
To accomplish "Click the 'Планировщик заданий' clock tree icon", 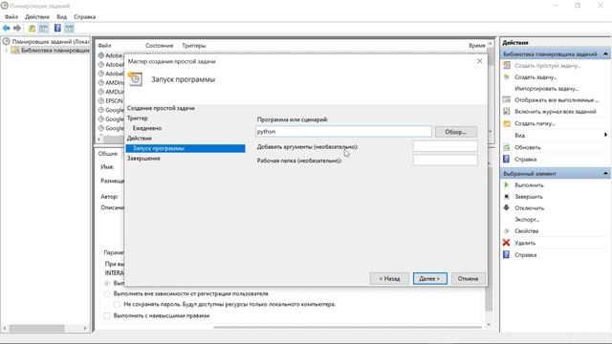I will click(x=7, y=41).
